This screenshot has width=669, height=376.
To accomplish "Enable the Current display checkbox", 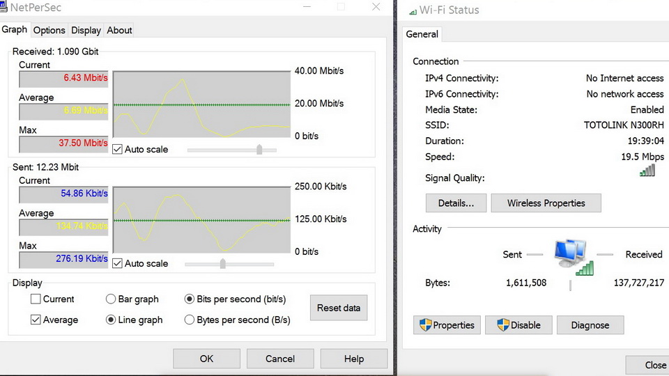I will point(36,299).
